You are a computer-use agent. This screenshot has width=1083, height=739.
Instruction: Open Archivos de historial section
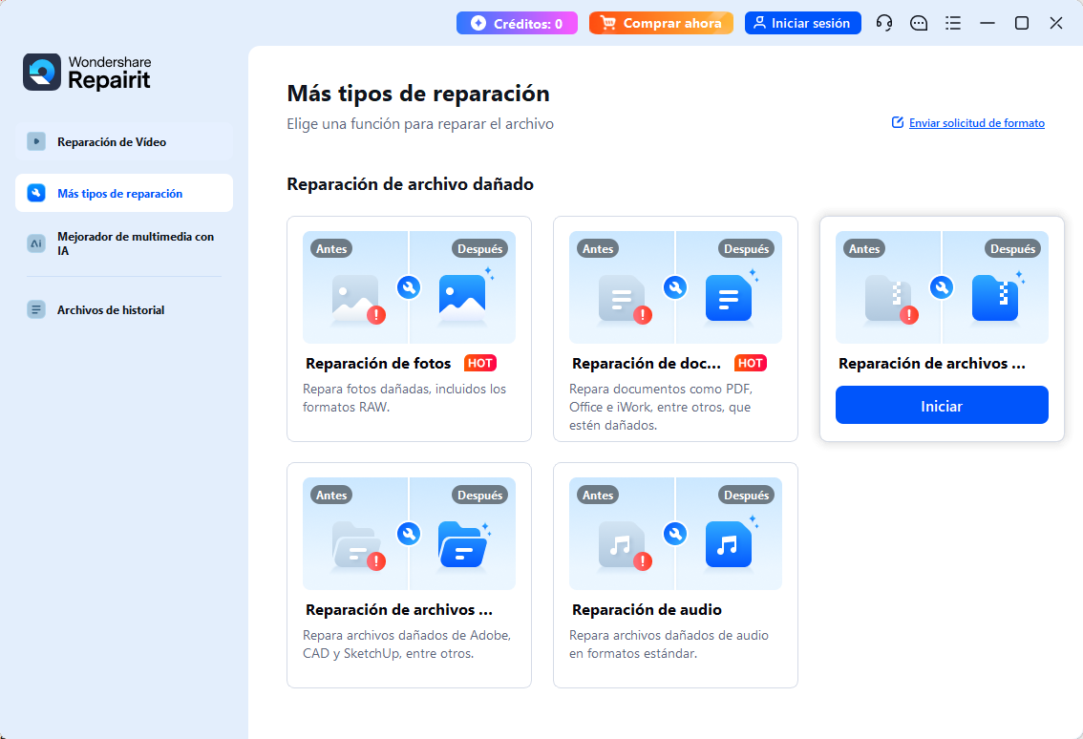pyautogui.click(x=108, y=309)
